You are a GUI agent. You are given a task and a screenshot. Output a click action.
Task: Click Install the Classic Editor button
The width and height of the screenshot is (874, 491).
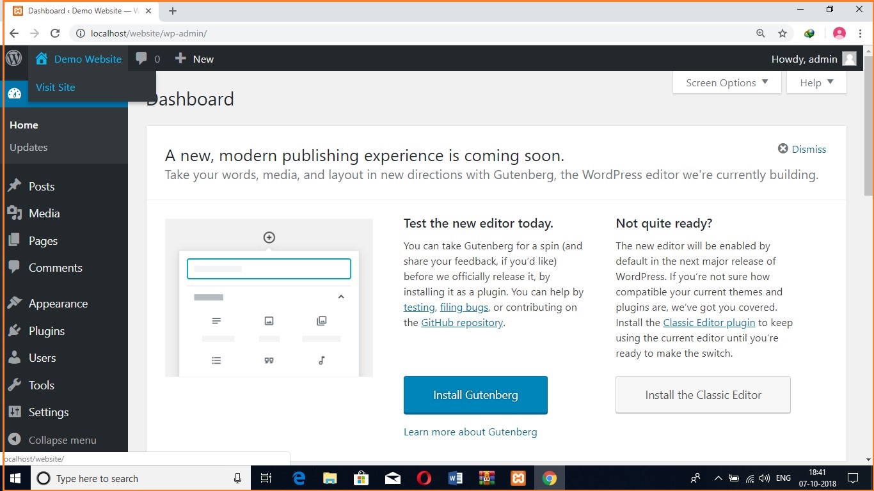click(703, 394)
